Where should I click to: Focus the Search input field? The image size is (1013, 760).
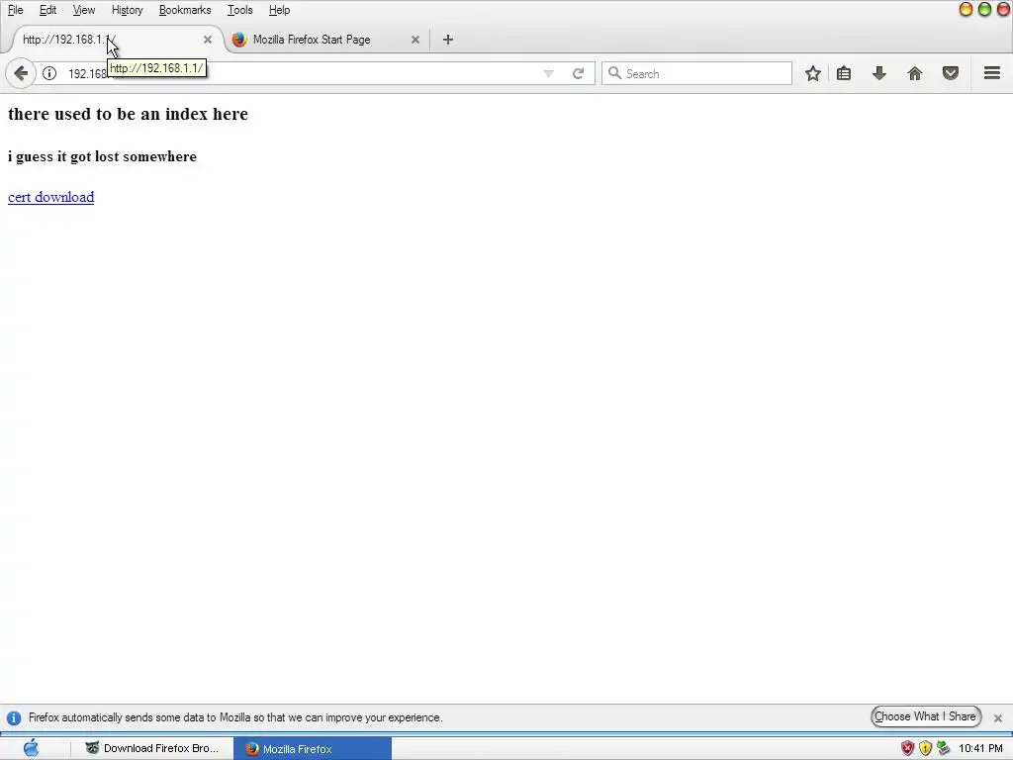tap(696, 73)
